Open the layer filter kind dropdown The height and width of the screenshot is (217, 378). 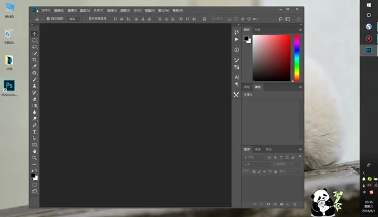coord(253,157)
